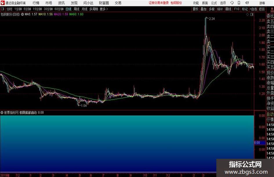Click the 统计 statistics button
This screenshot has width=274, height=177.
click(220, 9)
